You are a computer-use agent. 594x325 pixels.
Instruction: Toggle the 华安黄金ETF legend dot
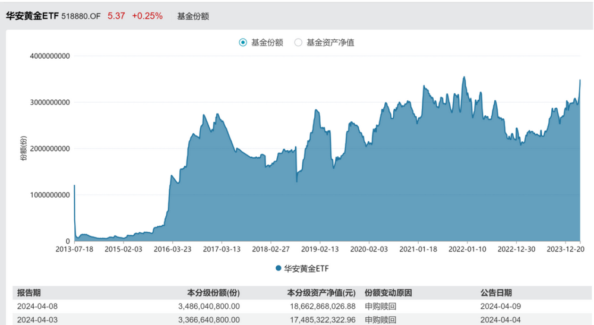279,268
